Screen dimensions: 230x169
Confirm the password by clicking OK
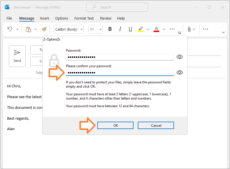(115, 125)
